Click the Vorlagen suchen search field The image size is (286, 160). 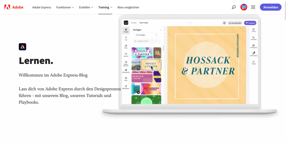click(x=147, y=41)
